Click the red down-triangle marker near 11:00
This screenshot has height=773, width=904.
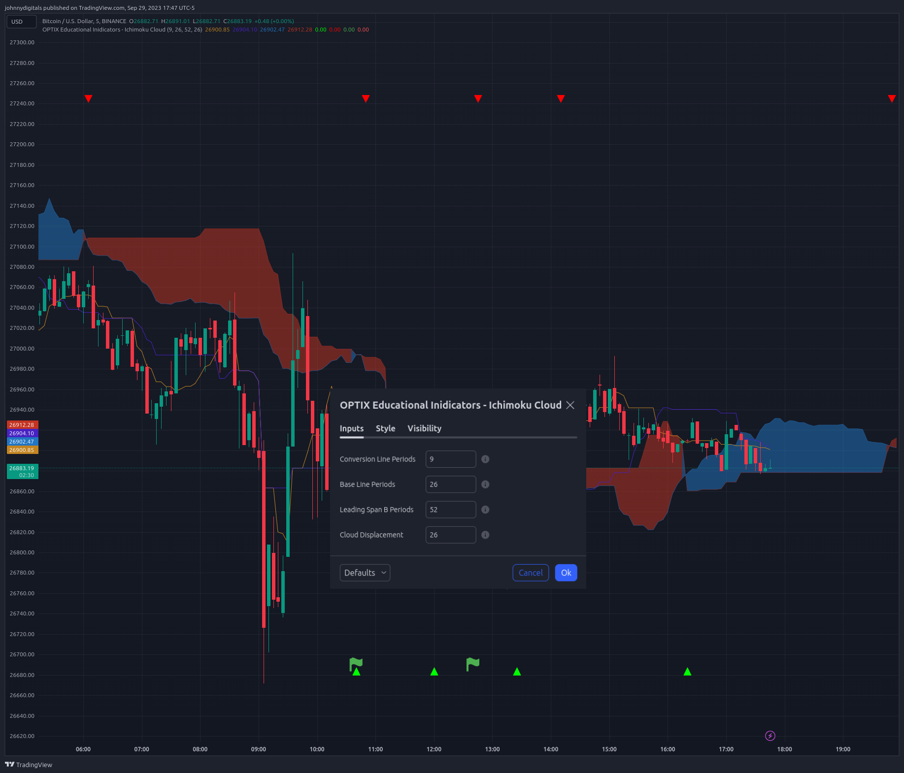(x=366, y=98)
